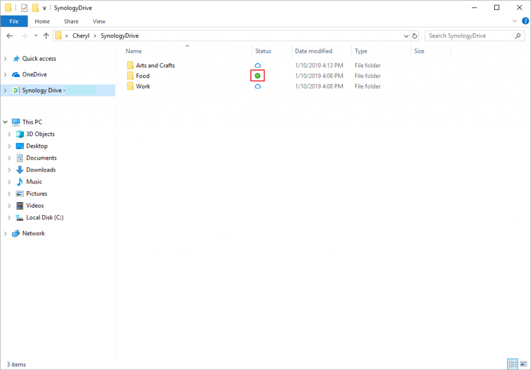Click the Synology Drive icon in sidebar
This screenshot has height=370, width=531.
click(16, 90)
